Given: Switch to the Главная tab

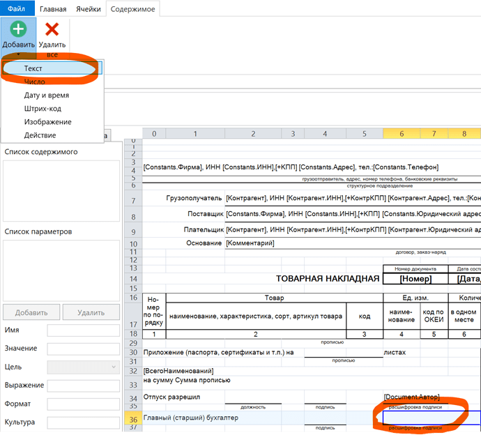Looking at the screenshot, I should (53, 9).
